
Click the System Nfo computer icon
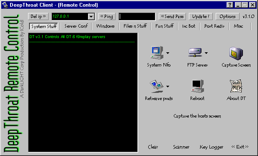pos(157,53)
